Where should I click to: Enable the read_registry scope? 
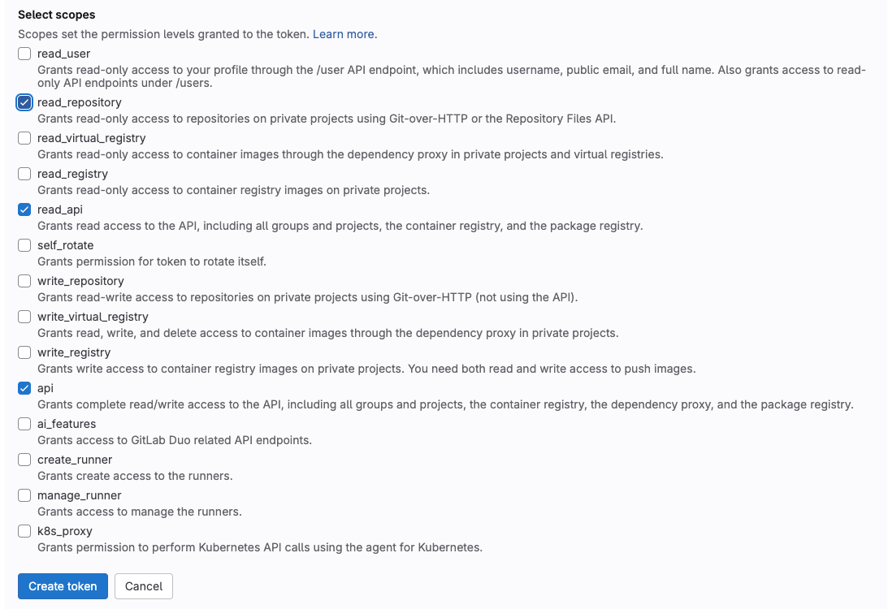click(x=24, y=174)
